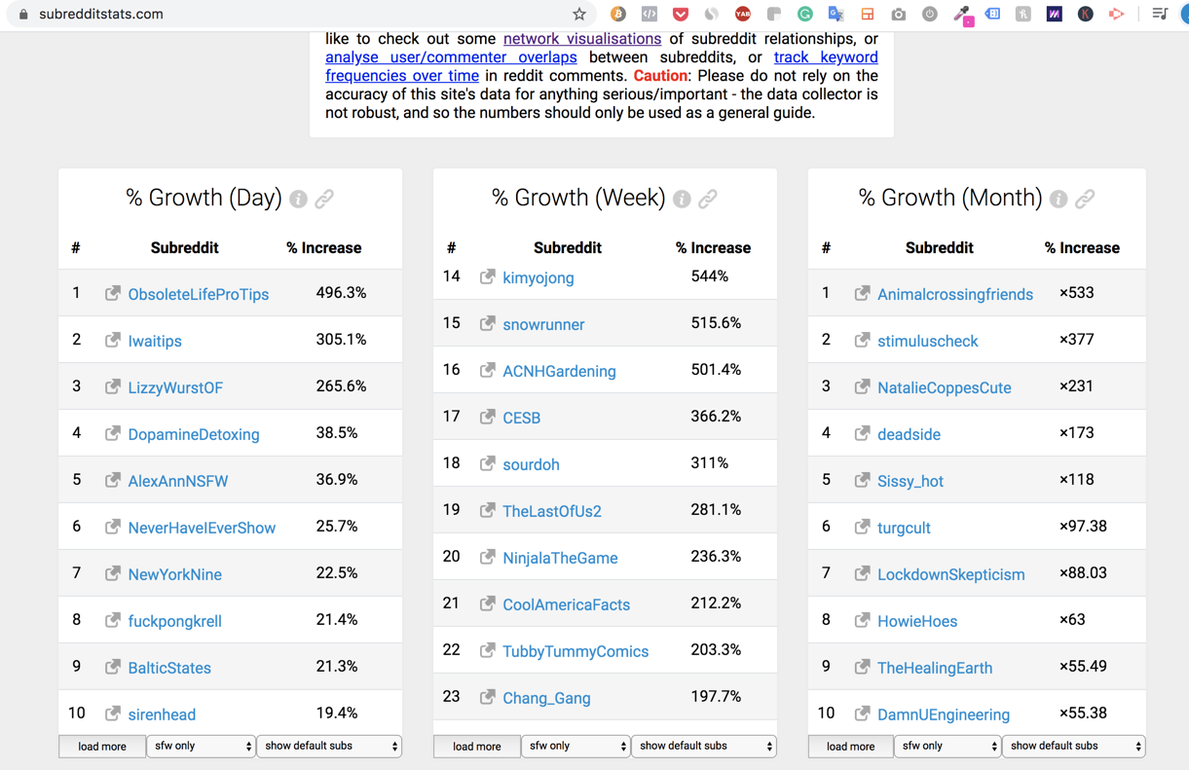The image size is (1189, 770).
Task: Open external link icon beside stimuluscheck
Action: (x=863, y=340)
